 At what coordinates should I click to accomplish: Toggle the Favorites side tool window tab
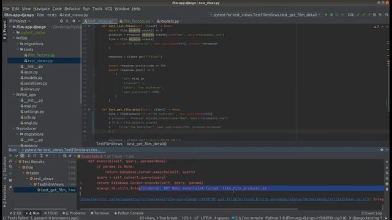click(4, 197)
